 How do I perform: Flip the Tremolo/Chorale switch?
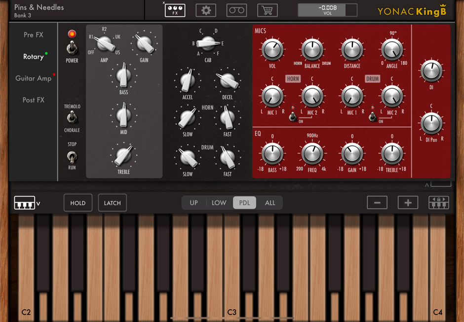[x=72, y=118]
